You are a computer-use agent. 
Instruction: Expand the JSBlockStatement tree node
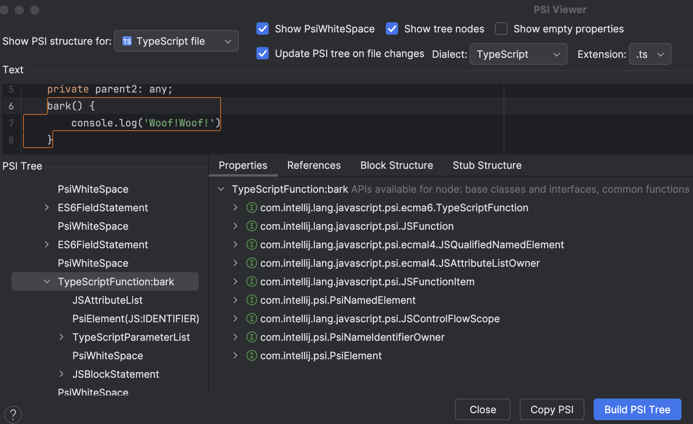coord(62,374)
